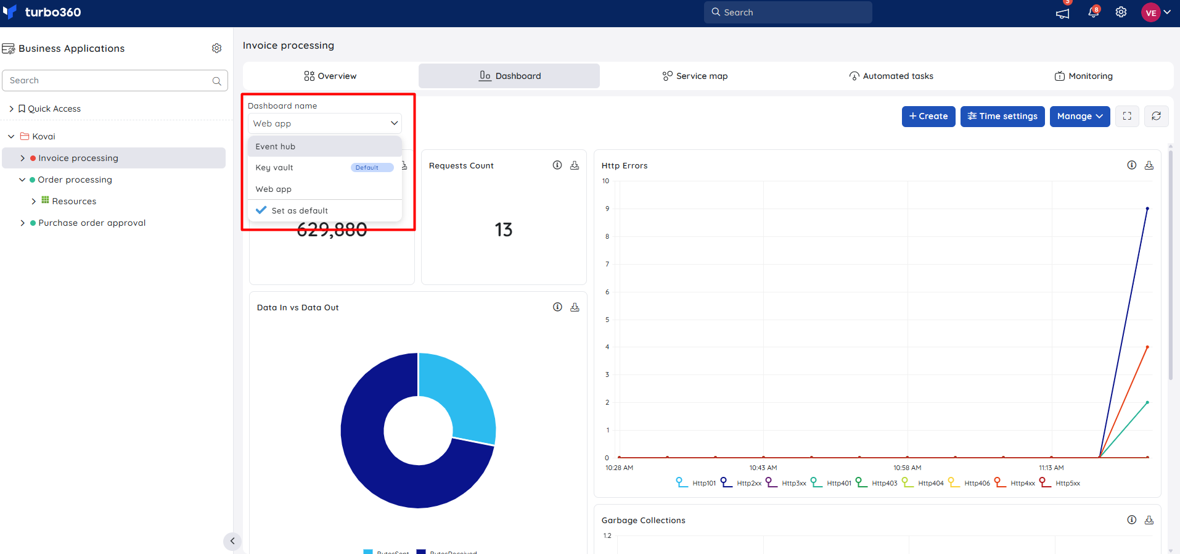
Task: Focus the sidebar Search field
Action: coord(115,80)
